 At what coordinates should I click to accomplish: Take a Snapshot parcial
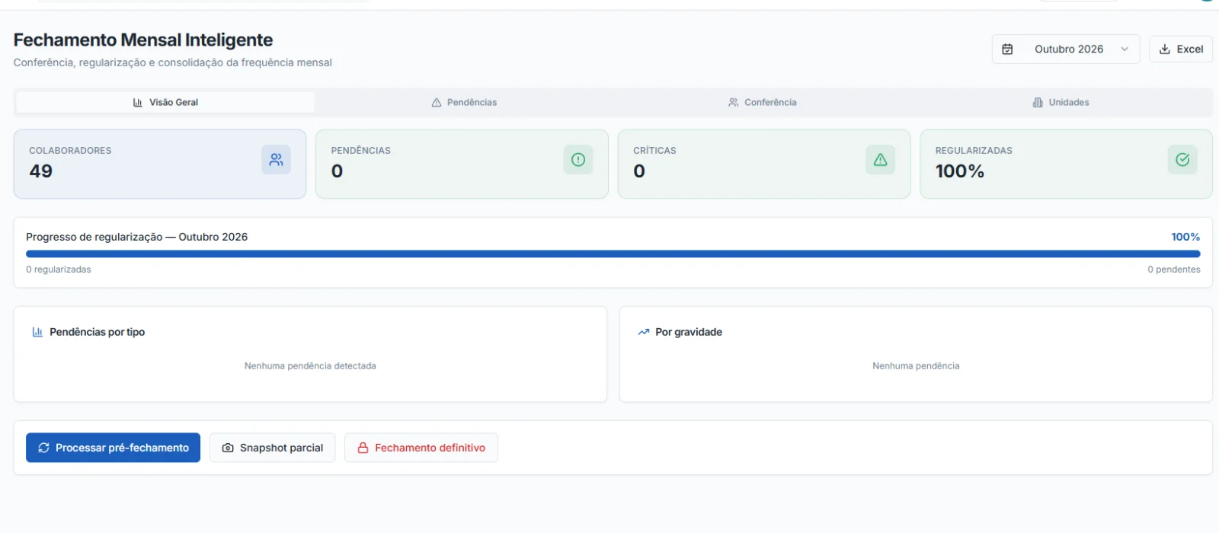click(272, 448)
